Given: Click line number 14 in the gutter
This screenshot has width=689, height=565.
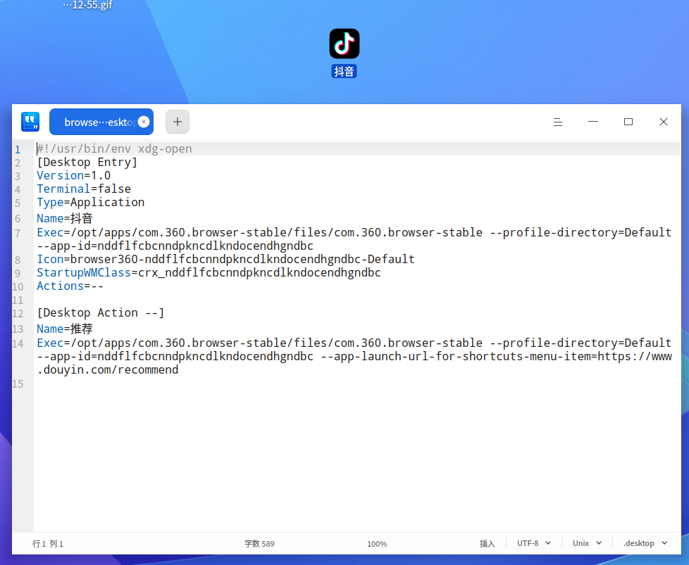Looking at the screenshot, I should (18, 344).
